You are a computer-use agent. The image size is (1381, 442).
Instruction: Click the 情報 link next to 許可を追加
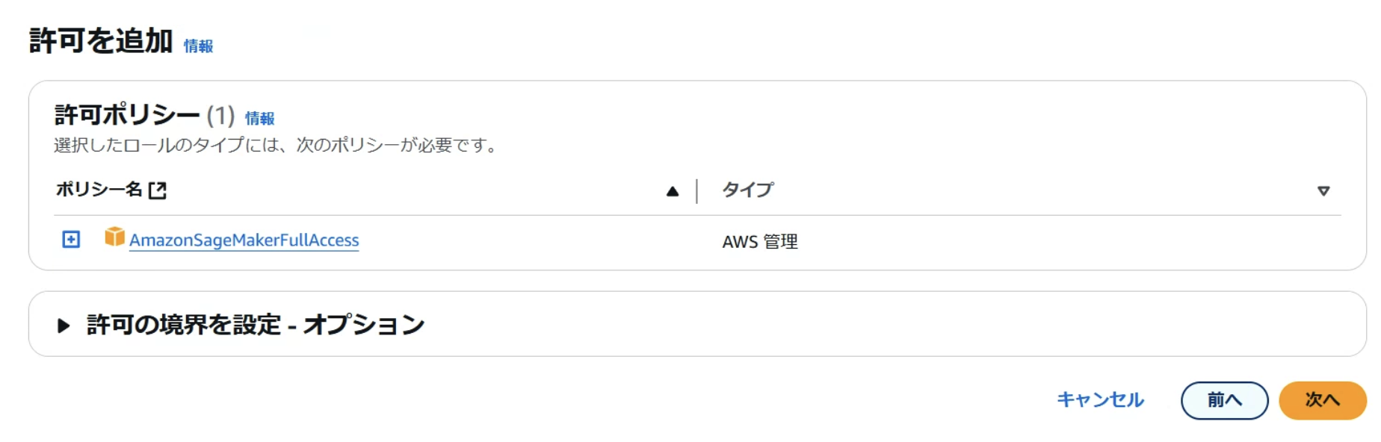click(x=197, y=46)
